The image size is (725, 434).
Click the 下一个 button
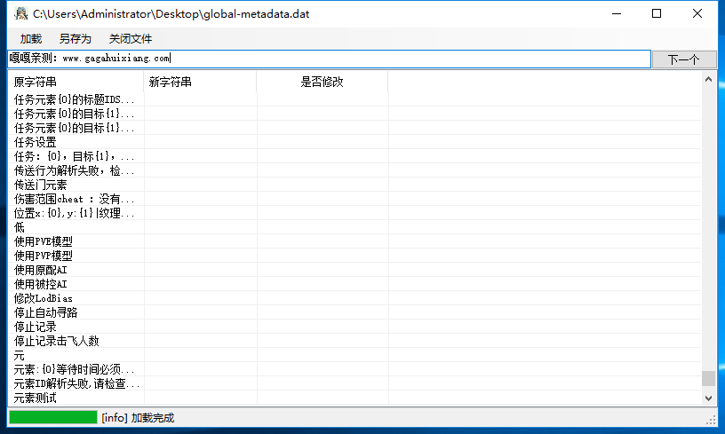coord(683,59)
